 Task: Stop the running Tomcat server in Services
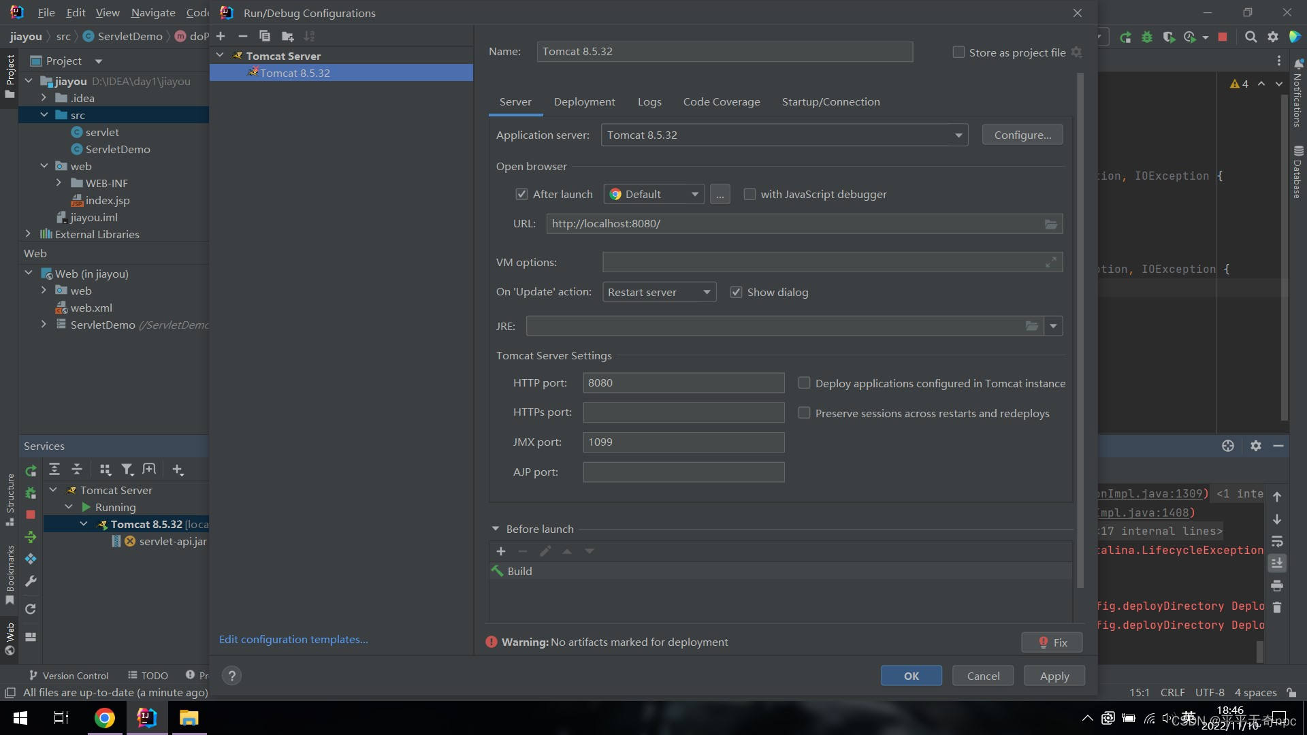tap(31, 515)
